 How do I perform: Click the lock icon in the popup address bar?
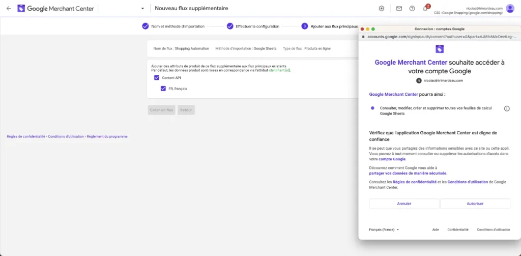363,36
